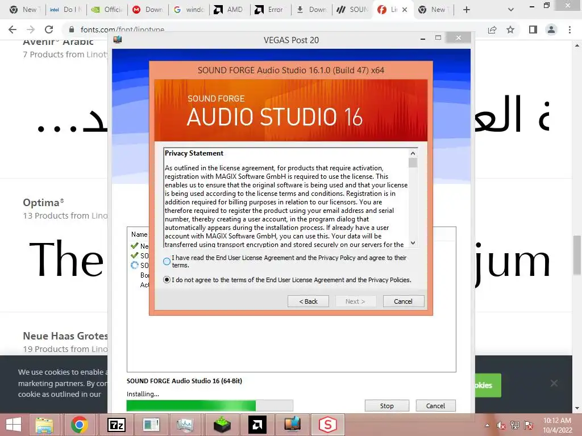Dismiss the cookie banner with X
Screen dimensions: 582x436
[x=554, y=383]
